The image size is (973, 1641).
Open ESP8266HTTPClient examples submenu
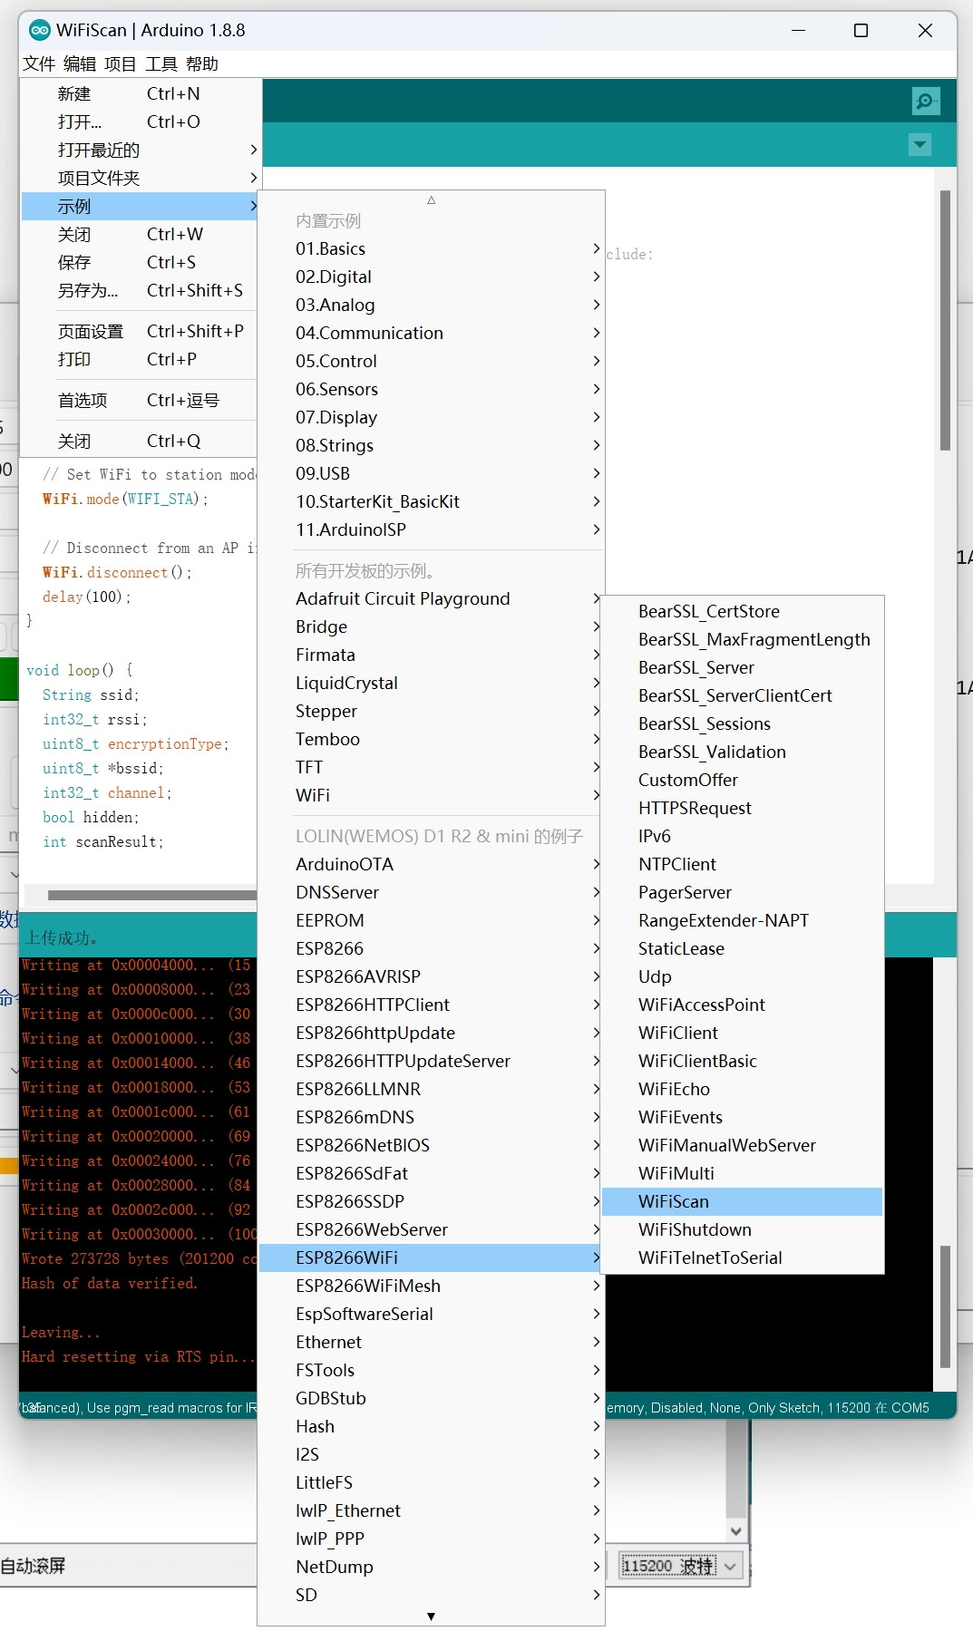tap(431, 1005)
